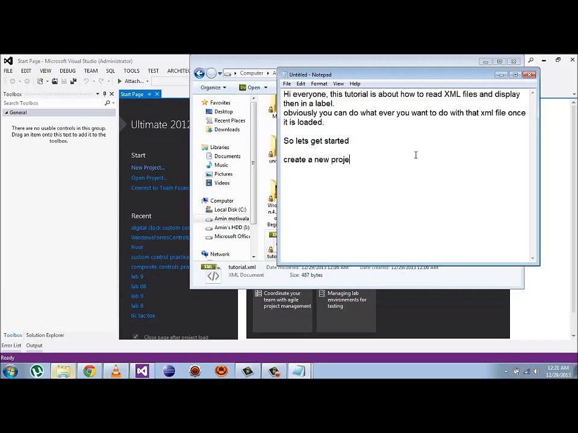Viewport: 578px width, 433px height.
Task: Click the Undo toolbar icon in Visual Studio
Action: pyautogui.click(x=86, y=81)
